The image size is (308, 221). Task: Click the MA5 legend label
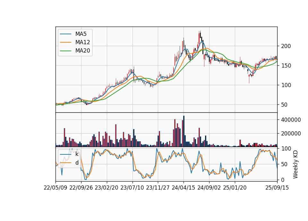81,34
